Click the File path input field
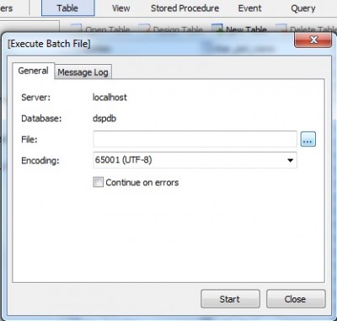Viewport: 337px width, 321px height. (195, 139)
